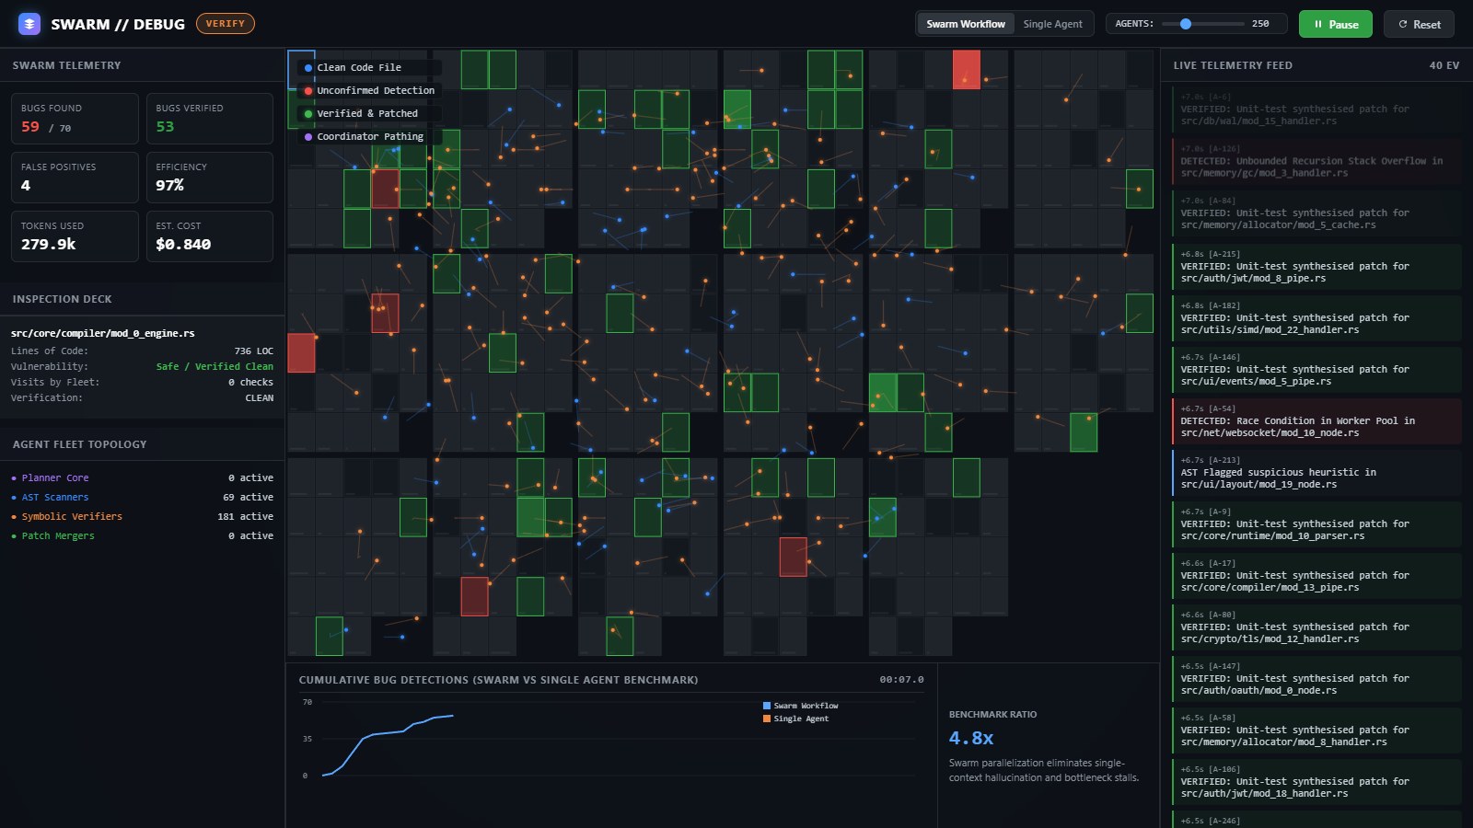This screenshot has height=828, width=1473.
Task: Click the blue Swarm Workflow chart legend swatch
Action: (767, 706)
